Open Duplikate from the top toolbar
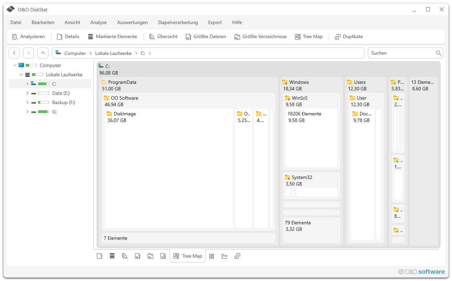The width and height of the screenshot is (452, 281). [349, 36]
